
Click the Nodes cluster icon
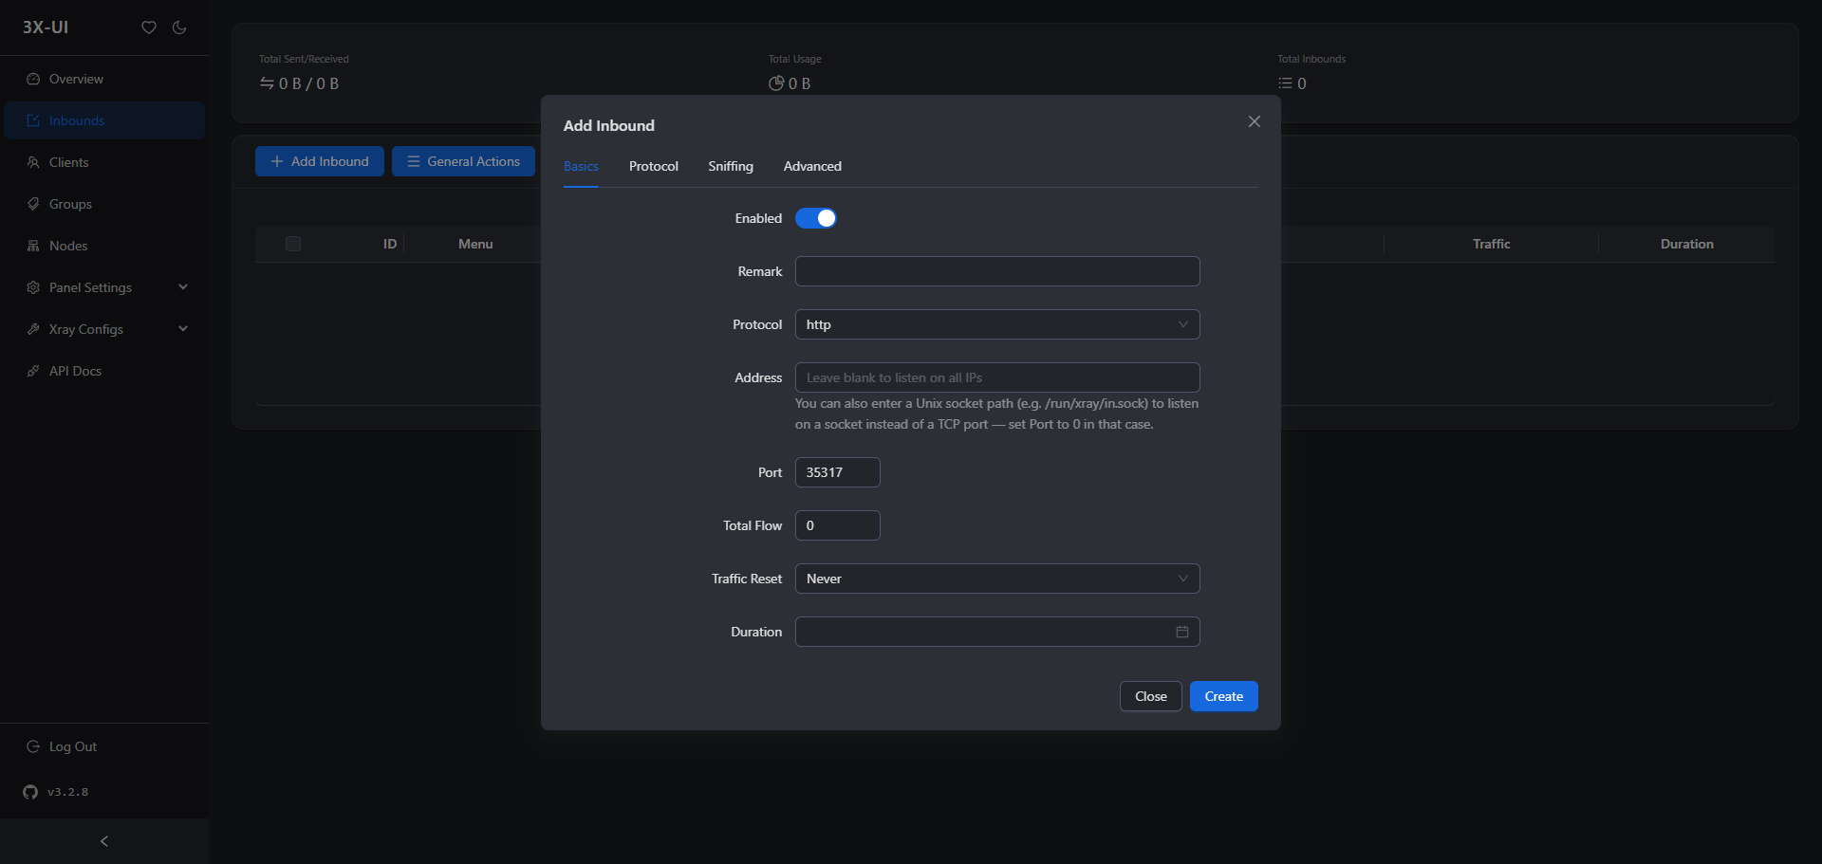pos(33,246)
